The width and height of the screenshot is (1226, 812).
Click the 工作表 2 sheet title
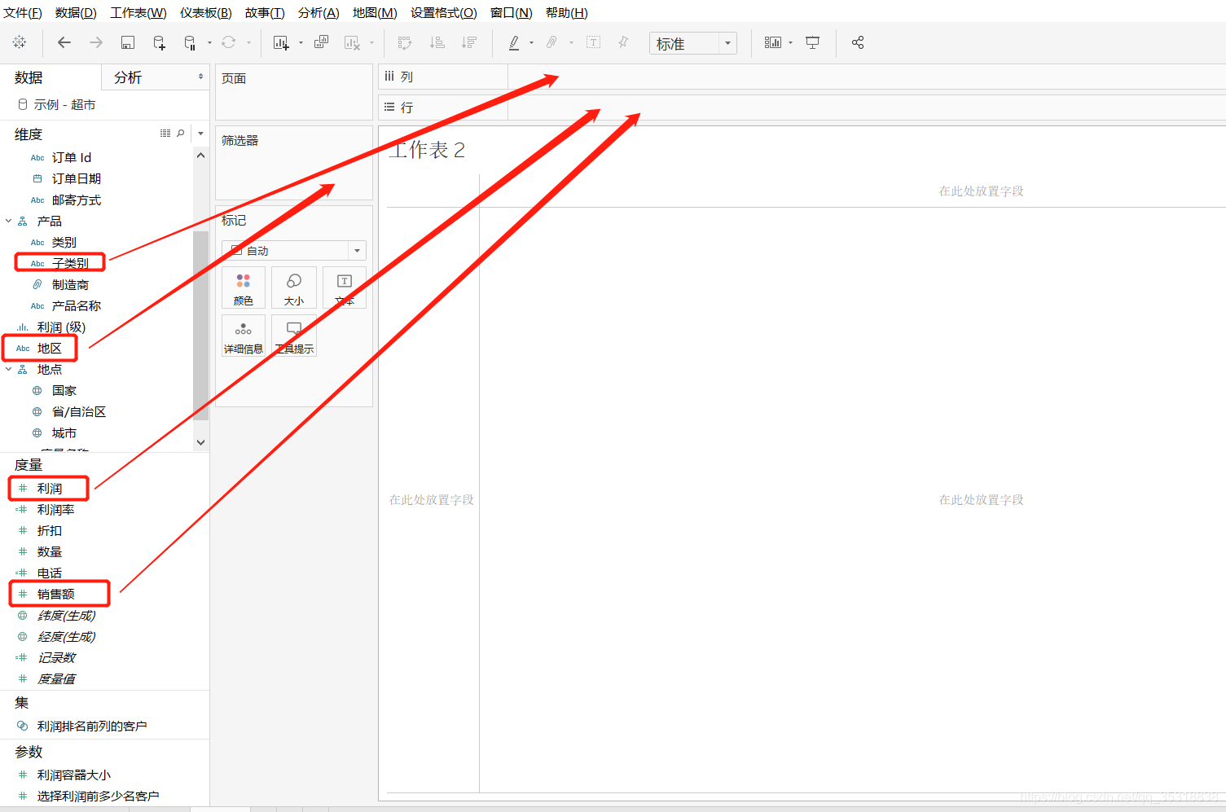click(427, 150)
